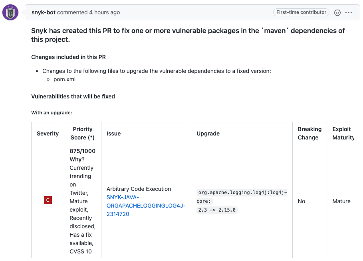This screenshot has width=363, height=261.
Task: Open the comment options kebab menu
Action: [349, 12]
